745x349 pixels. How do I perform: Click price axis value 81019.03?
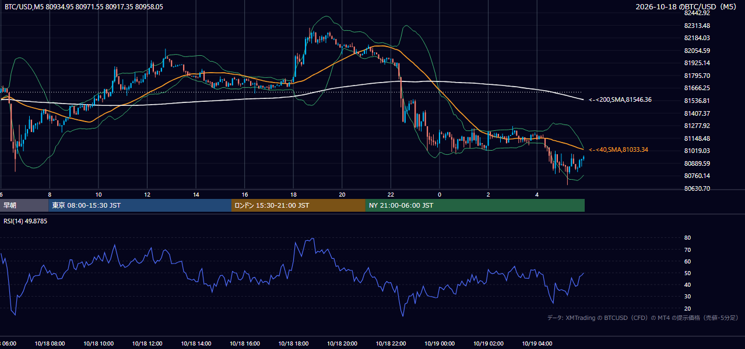697,151
